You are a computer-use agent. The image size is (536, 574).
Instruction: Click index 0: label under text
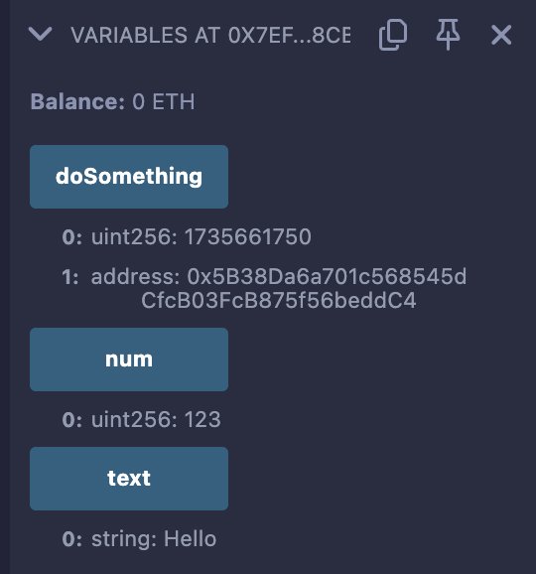click(x=71, y=539)
